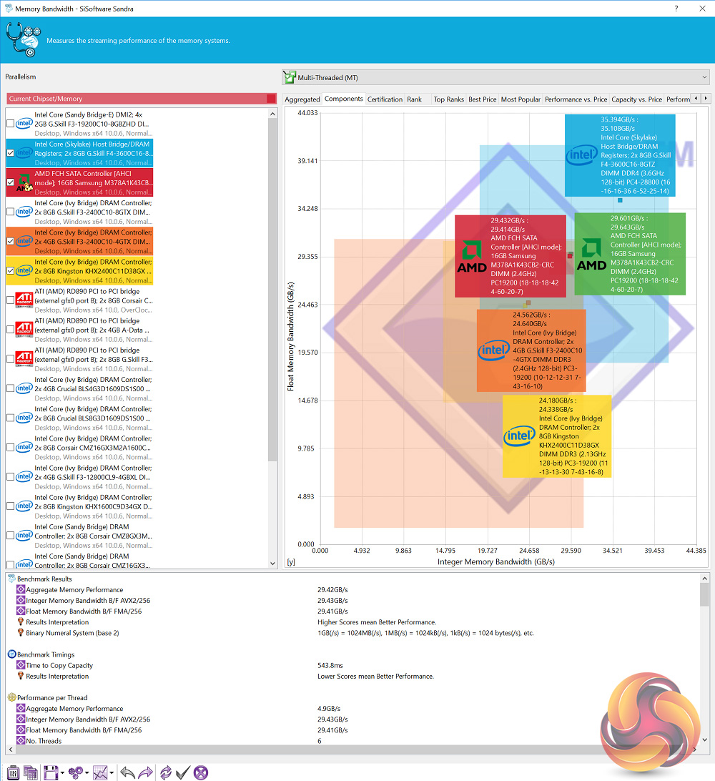This screenshot has width=715, height=781.
Task: Open the dropdown arrow next to the save icon
Action: [62, 773]
